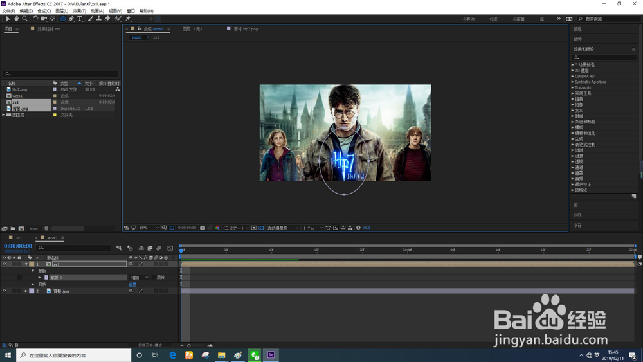Click the timeline layer search field

click(74, 248)
